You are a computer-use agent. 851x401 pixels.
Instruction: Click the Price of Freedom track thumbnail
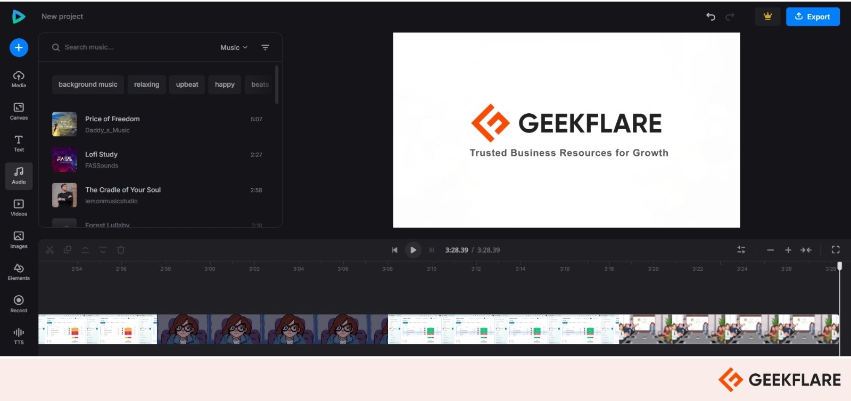64,124
